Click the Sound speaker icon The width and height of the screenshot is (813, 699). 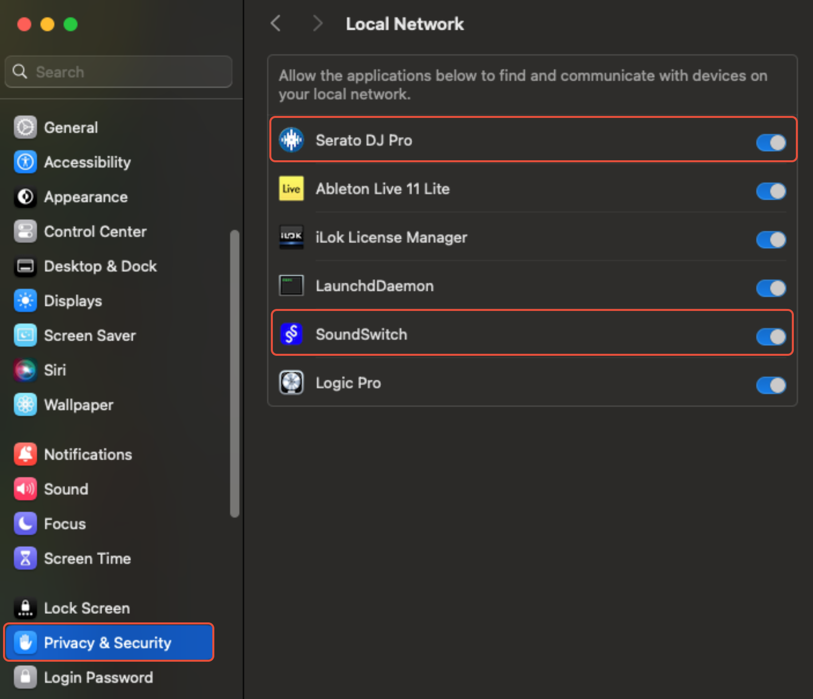point(25,489)
